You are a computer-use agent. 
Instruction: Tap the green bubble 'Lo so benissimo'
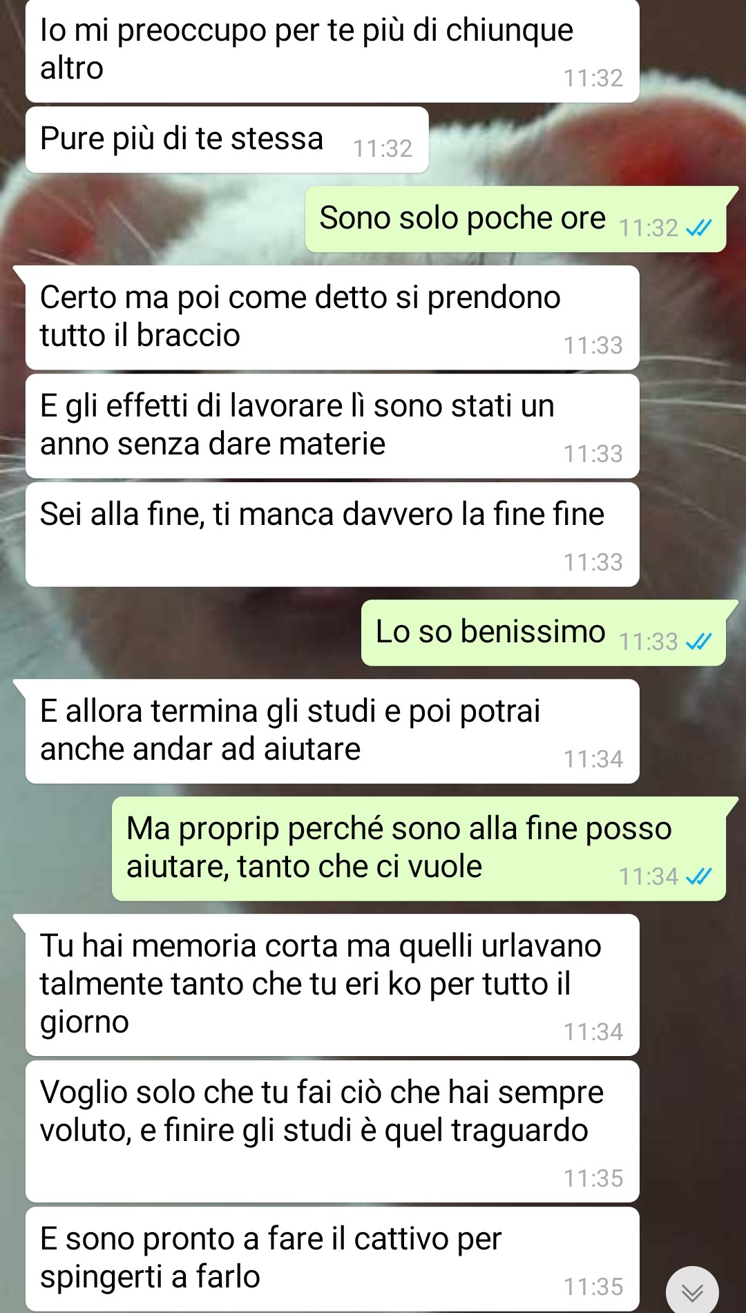click(x=544, y=633)
